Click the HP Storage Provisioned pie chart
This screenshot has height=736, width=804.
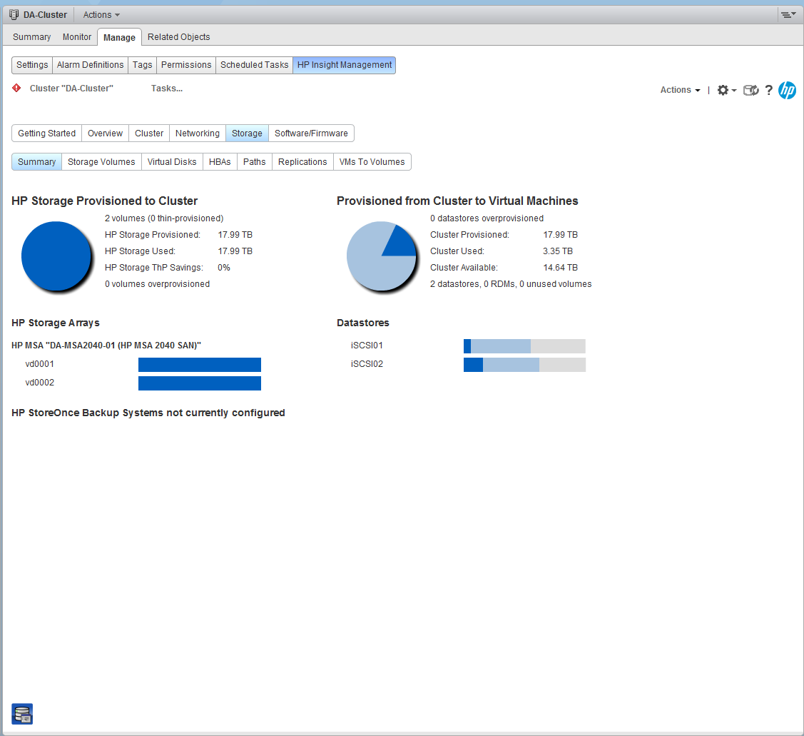click(x=56, y=256)
